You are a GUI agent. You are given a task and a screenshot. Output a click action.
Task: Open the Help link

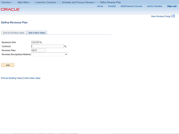[x=168, y=16]
